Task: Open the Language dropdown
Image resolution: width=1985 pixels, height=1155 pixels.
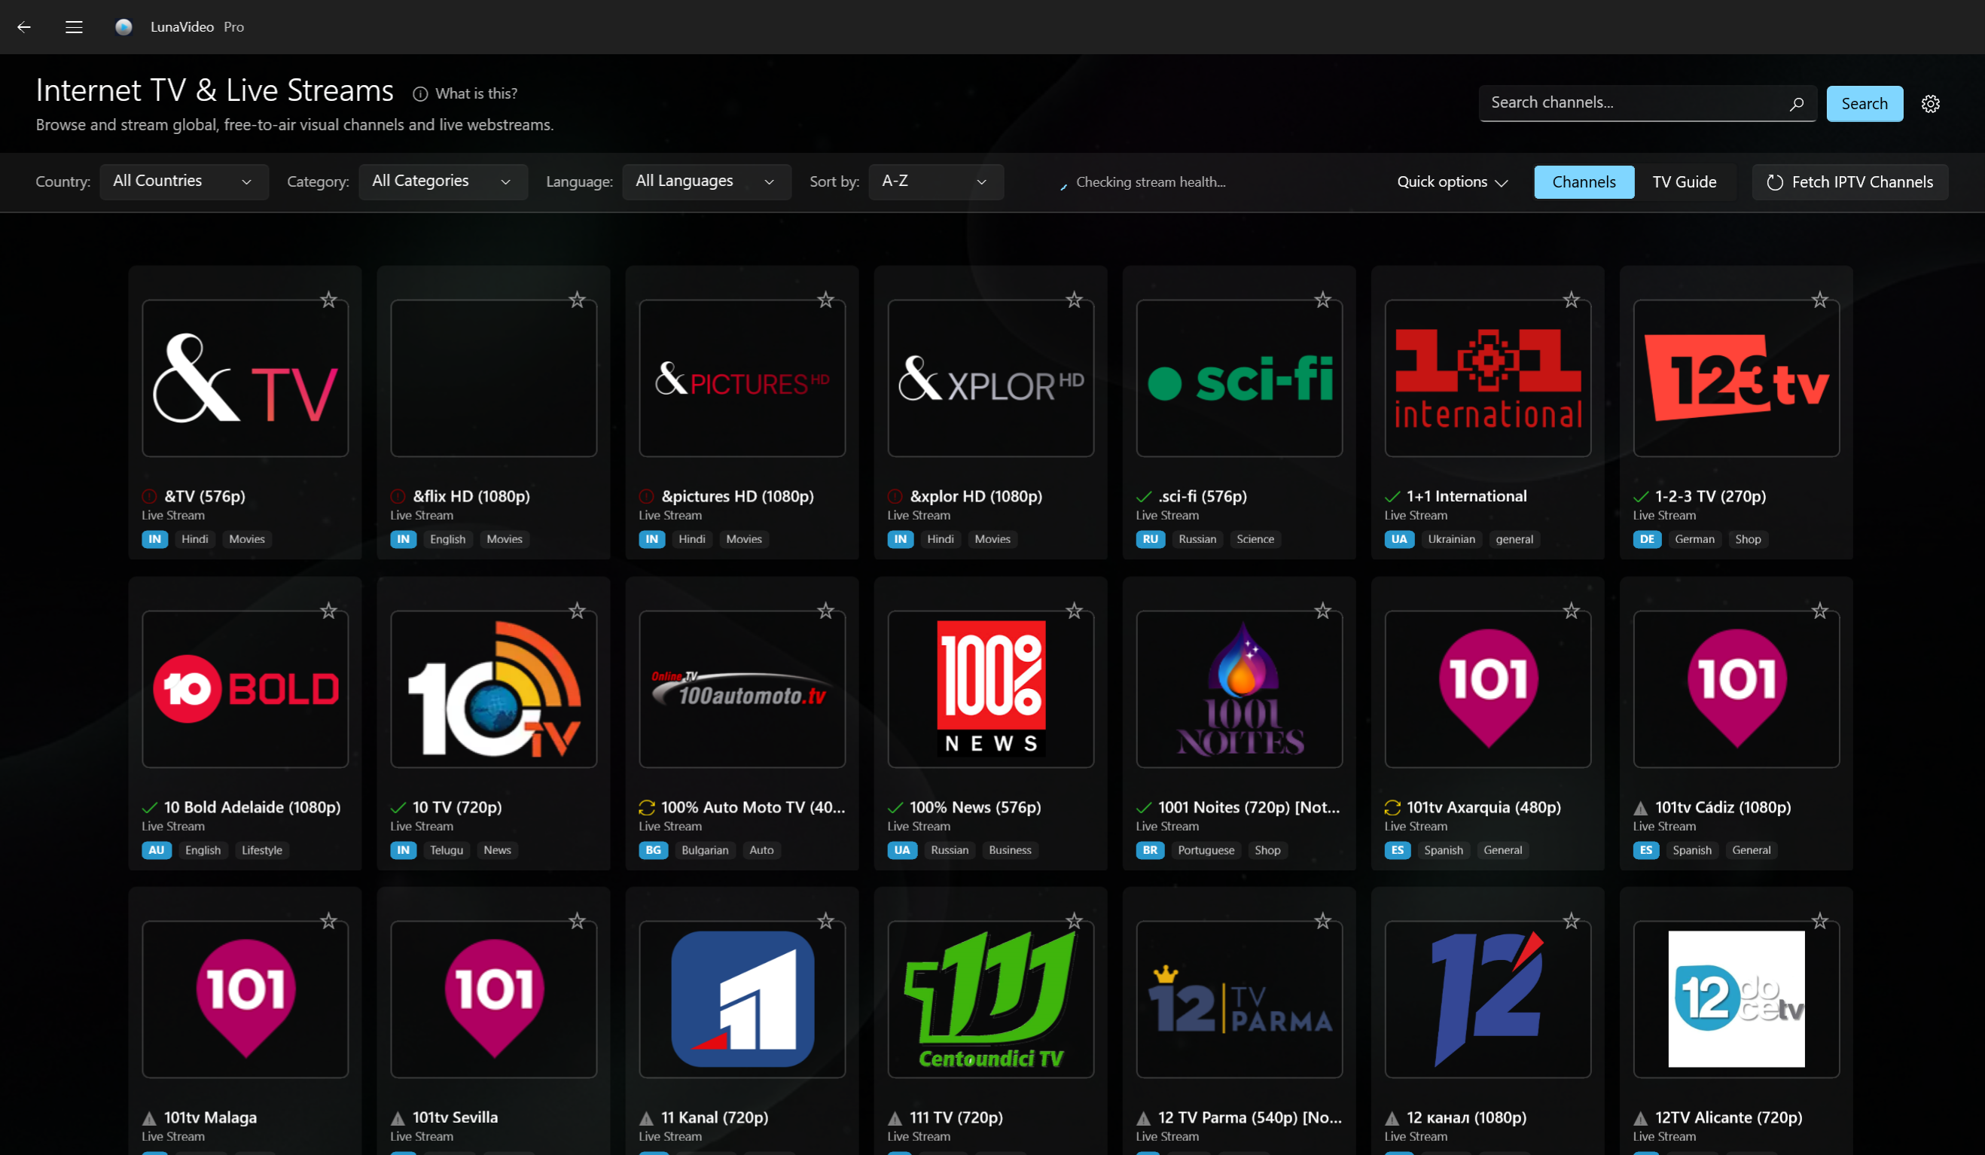Action: (x=706, y=181)
